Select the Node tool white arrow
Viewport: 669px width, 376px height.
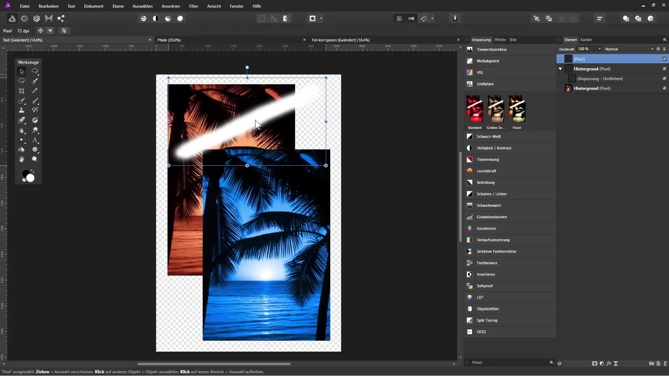click(22, 140)
